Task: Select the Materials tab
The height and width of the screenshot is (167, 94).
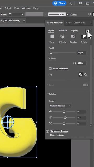Action: point(63,31)
